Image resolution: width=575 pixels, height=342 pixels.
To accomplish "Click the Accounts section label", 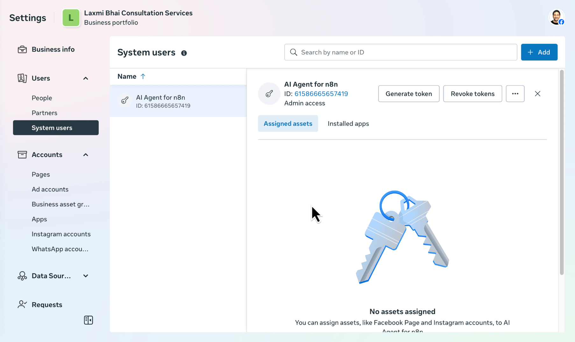I will (x=47, y=155).
